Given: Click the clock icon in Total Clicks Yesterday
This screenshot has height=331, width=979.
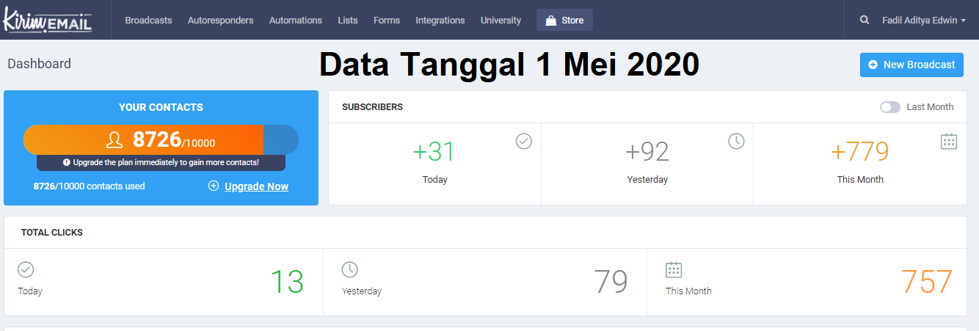Looking at the screenshot, I should click(350, 269).
